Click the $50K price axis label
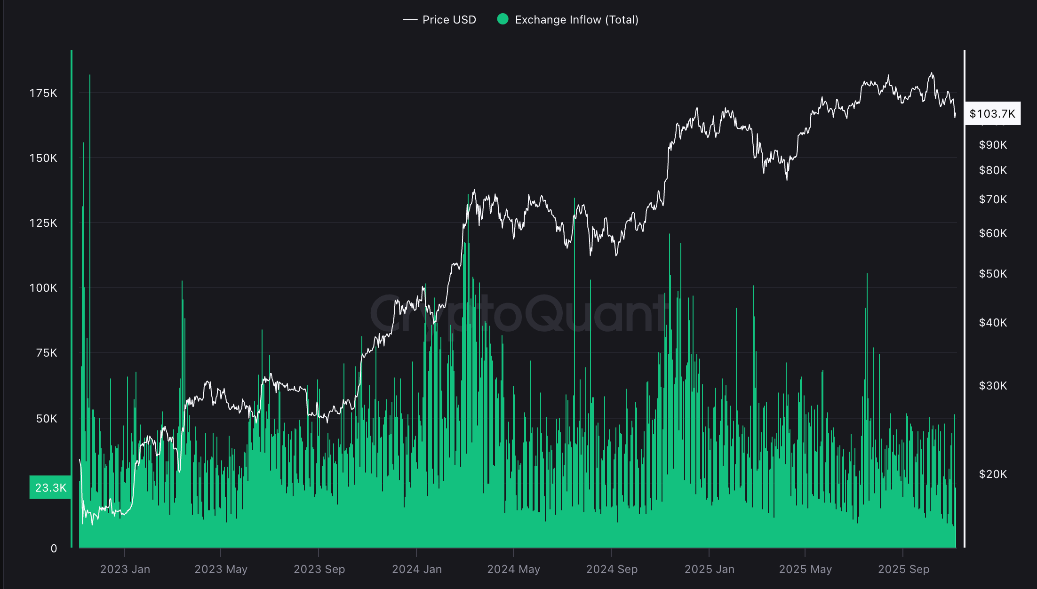 (x=993, y=274)
